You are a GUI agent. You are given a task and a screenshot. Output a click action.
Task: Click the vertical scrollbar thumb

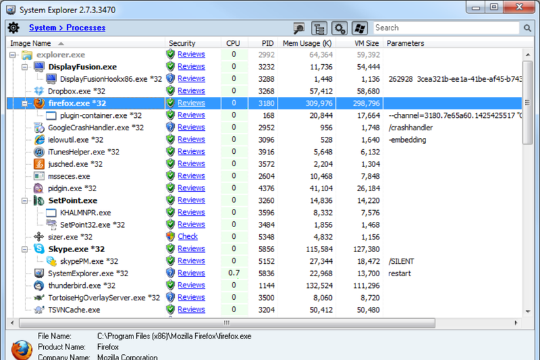[x=528, y=103]
